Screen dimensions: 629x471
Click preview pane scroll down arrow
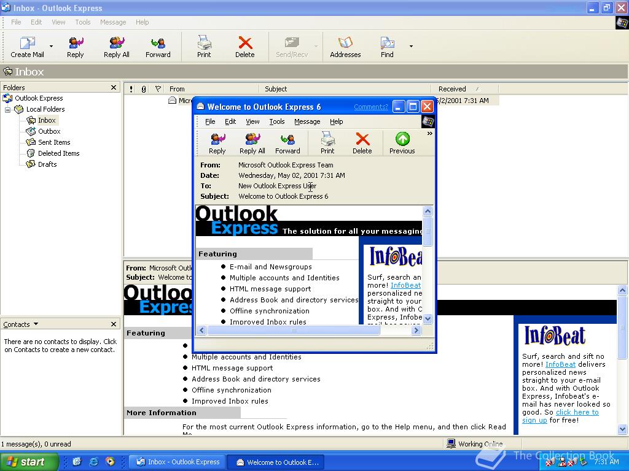click(622, 429)
